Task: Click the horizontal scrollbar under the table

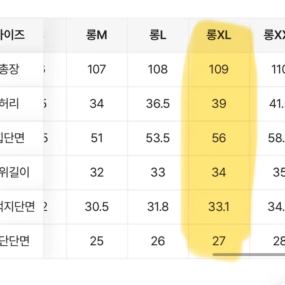Action: click(249, 255)
